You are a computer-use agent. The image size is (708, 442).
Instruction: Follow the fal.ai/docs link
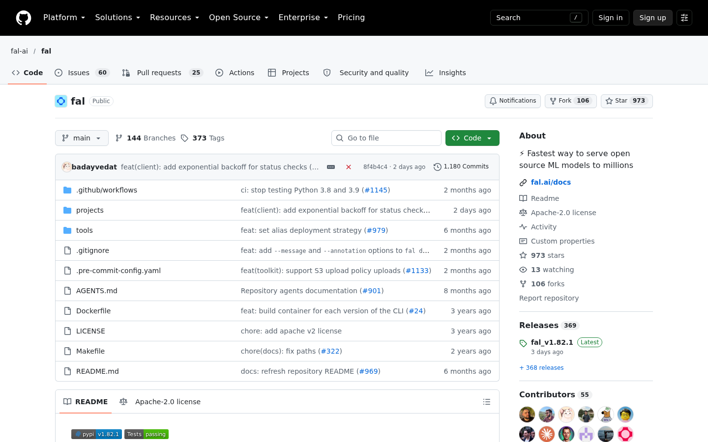click(x=551, y=182)
